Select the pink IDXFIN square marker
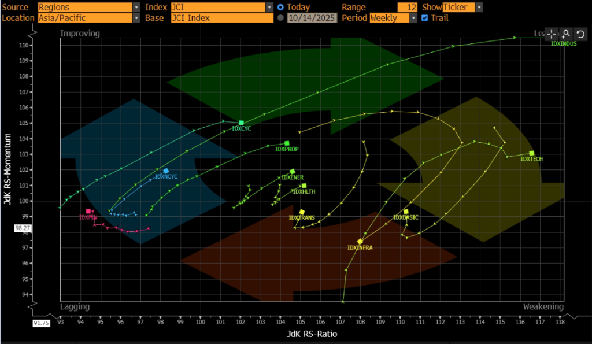This screenshot has width=592, height=344. coord(88,212)
